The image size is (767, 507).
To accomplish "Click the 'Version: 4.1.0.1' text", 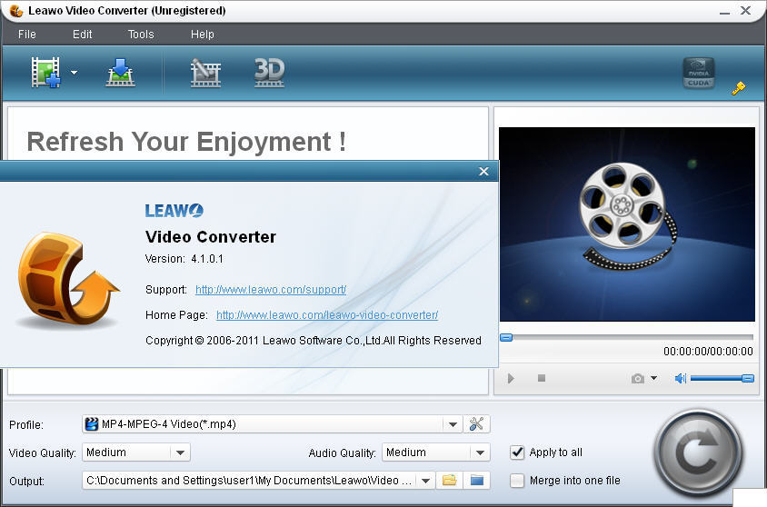I will coord(184,259).
